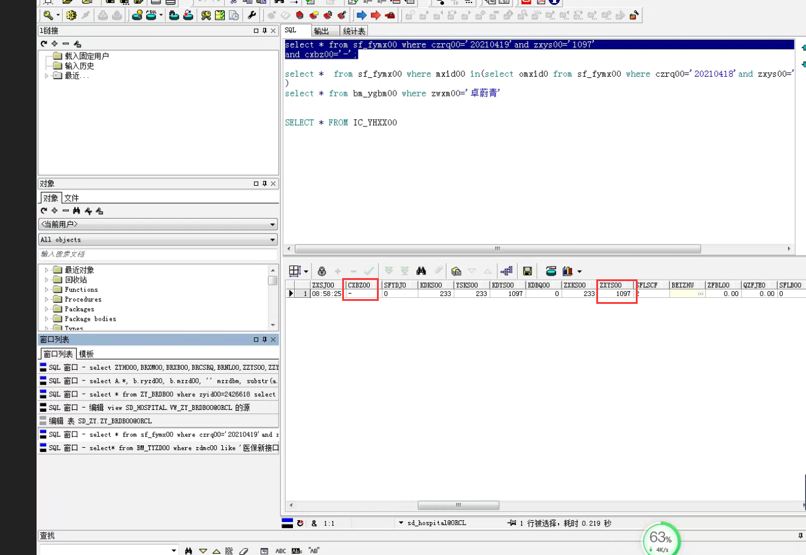Click the magnifier search icon in the toolbar

[47, 16]
